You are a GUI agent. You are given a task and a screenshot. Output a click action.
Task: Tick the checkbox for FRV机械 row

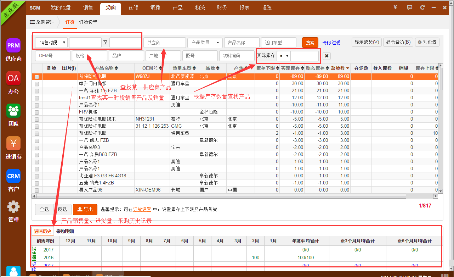[x=37, y=112]
